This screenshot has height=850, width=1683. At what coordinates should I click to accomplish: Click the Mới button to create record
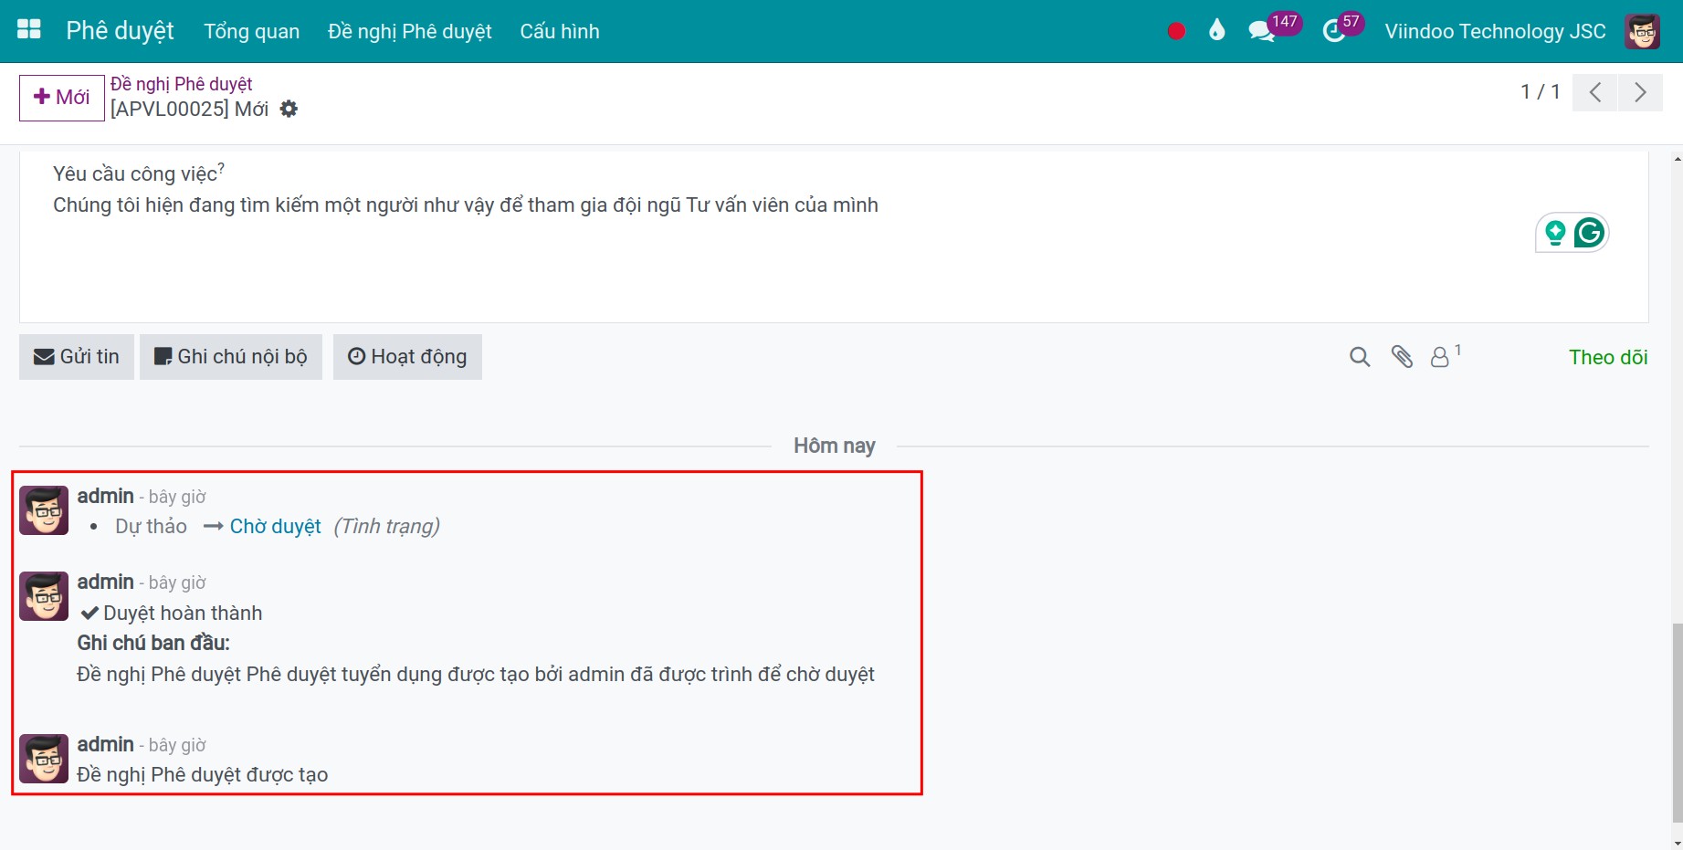click(62, 98)
